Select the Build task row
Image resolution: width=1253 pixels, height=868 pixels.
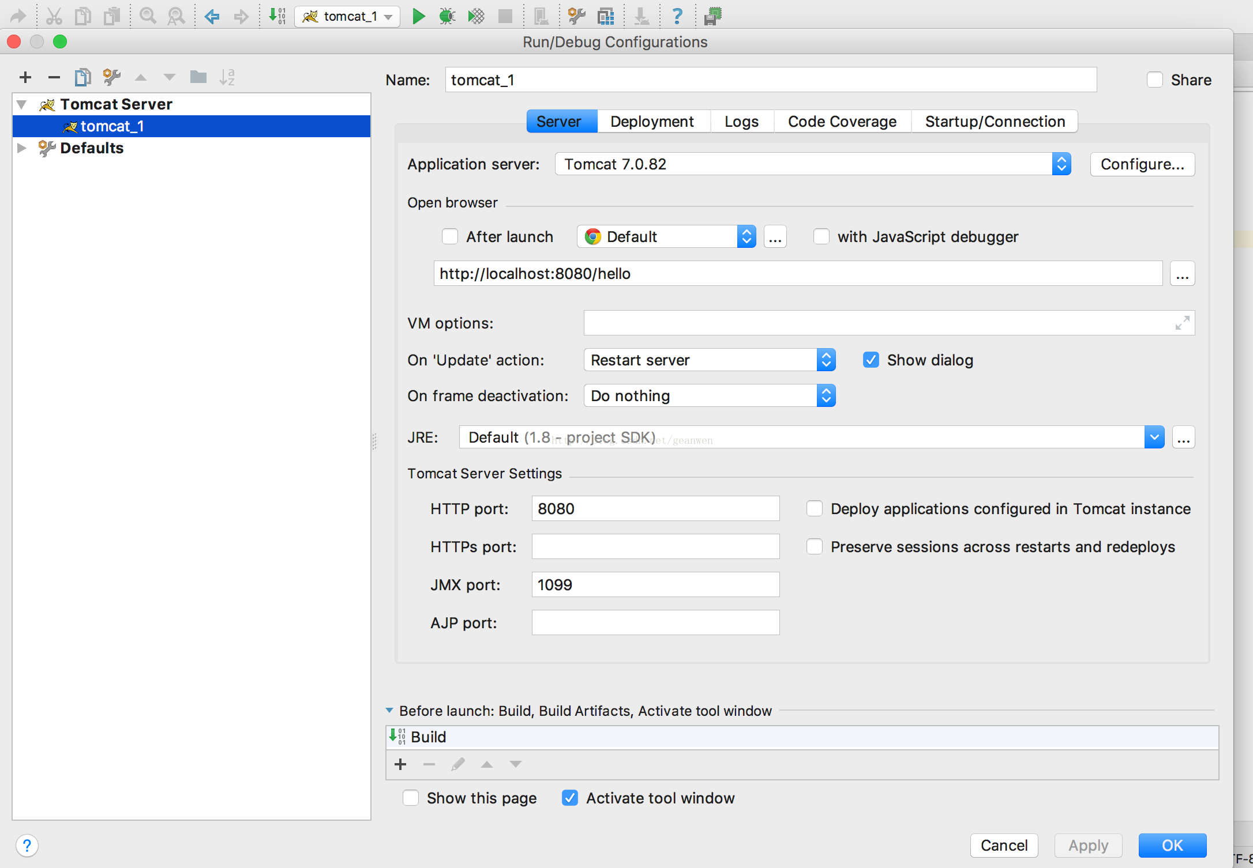[x=802, y=737]
